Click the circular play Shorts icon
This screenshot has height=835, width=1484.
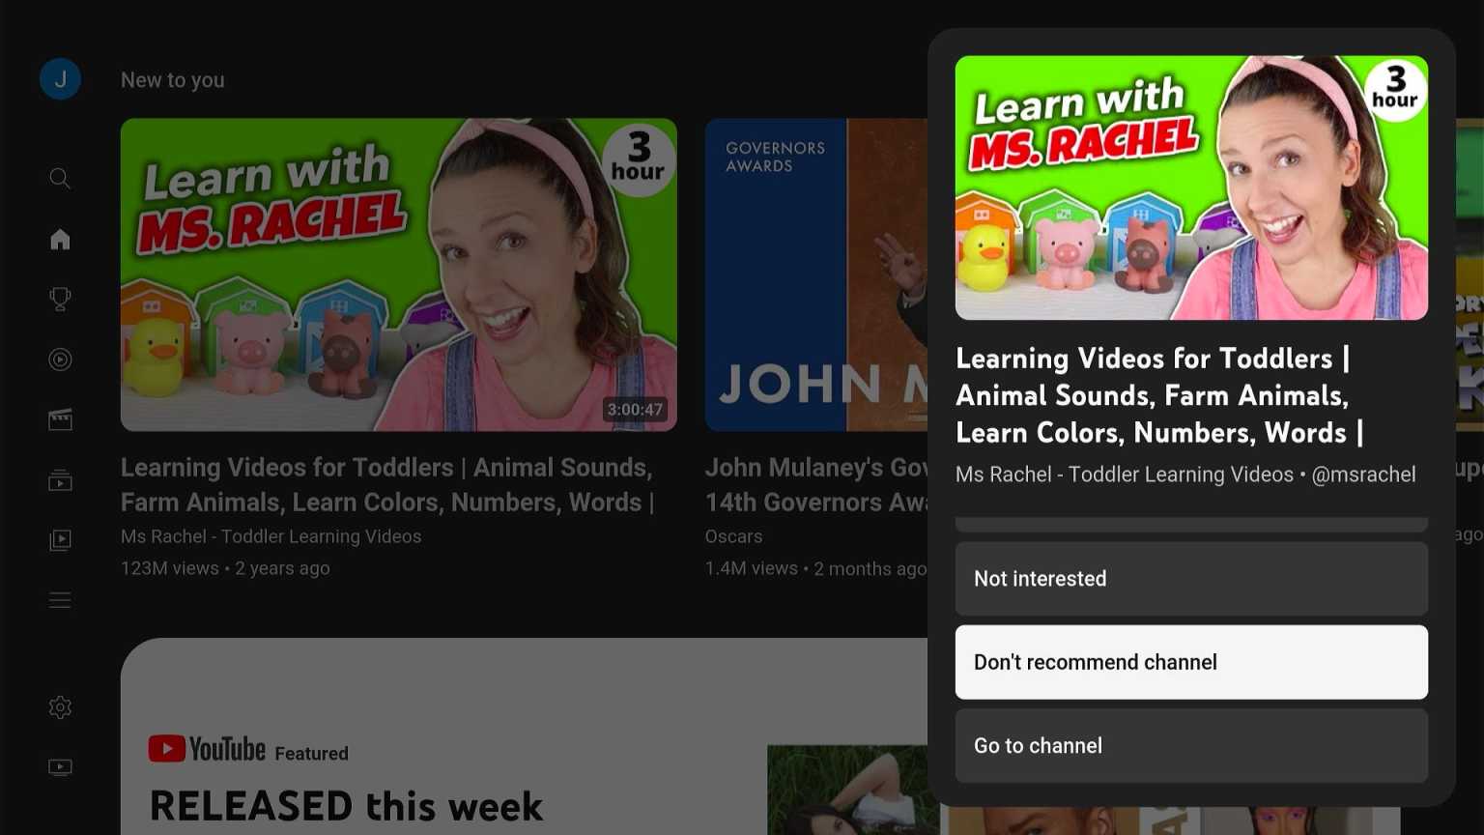(x=60, y=359)
